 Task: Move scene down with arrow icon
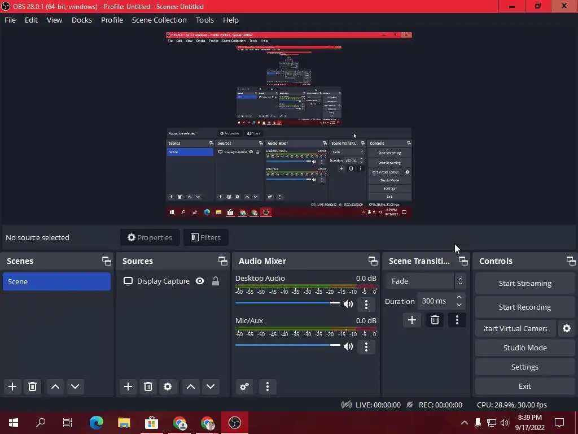75,387
